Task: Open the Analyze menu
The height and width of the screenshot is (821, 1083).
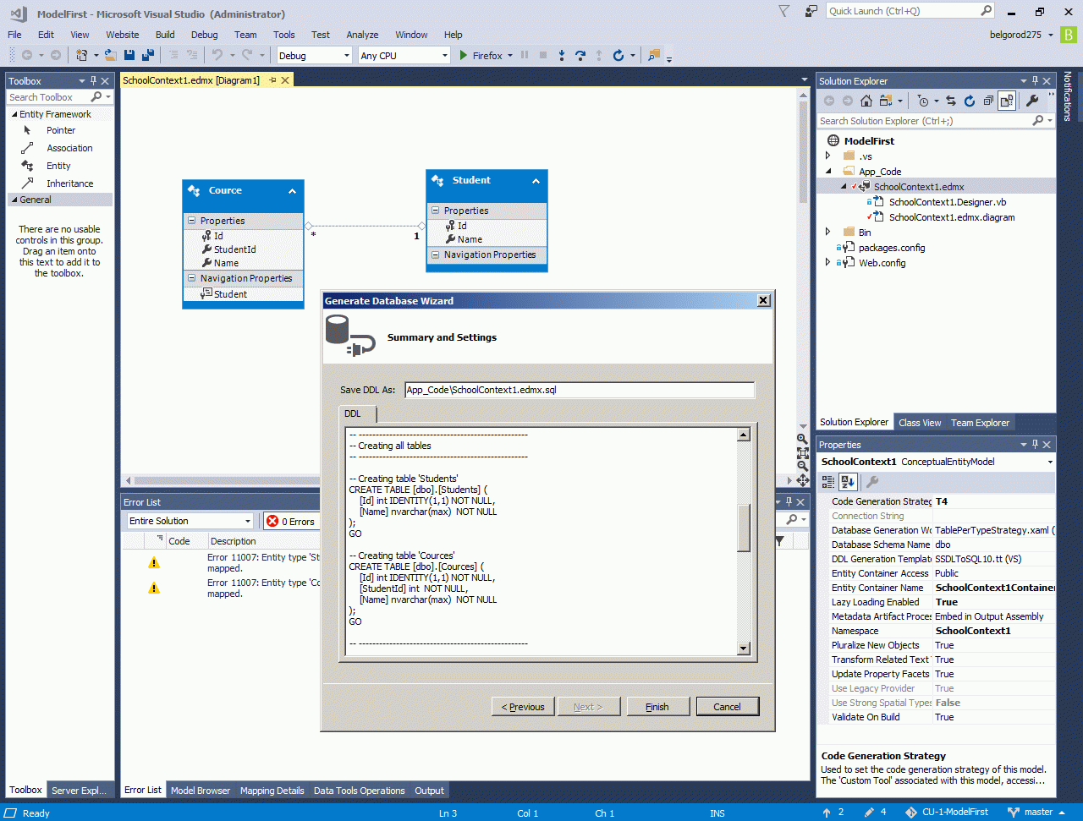Action: coord(362,35)
